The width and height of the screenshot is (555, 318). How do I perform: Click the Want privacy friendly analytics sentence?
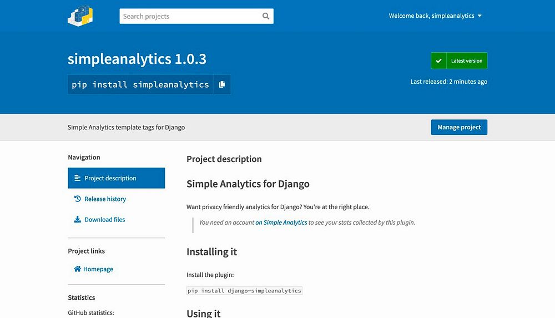pyautogui.click(x=278, y=207)
